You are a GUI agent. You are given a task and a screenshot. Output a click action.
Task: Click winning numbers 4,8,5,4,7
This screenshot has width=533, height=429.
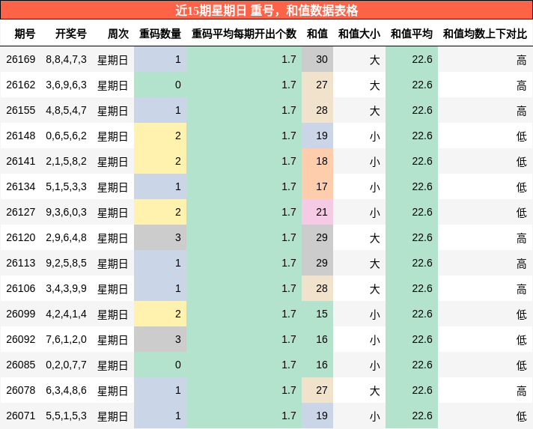pos(67,111)
